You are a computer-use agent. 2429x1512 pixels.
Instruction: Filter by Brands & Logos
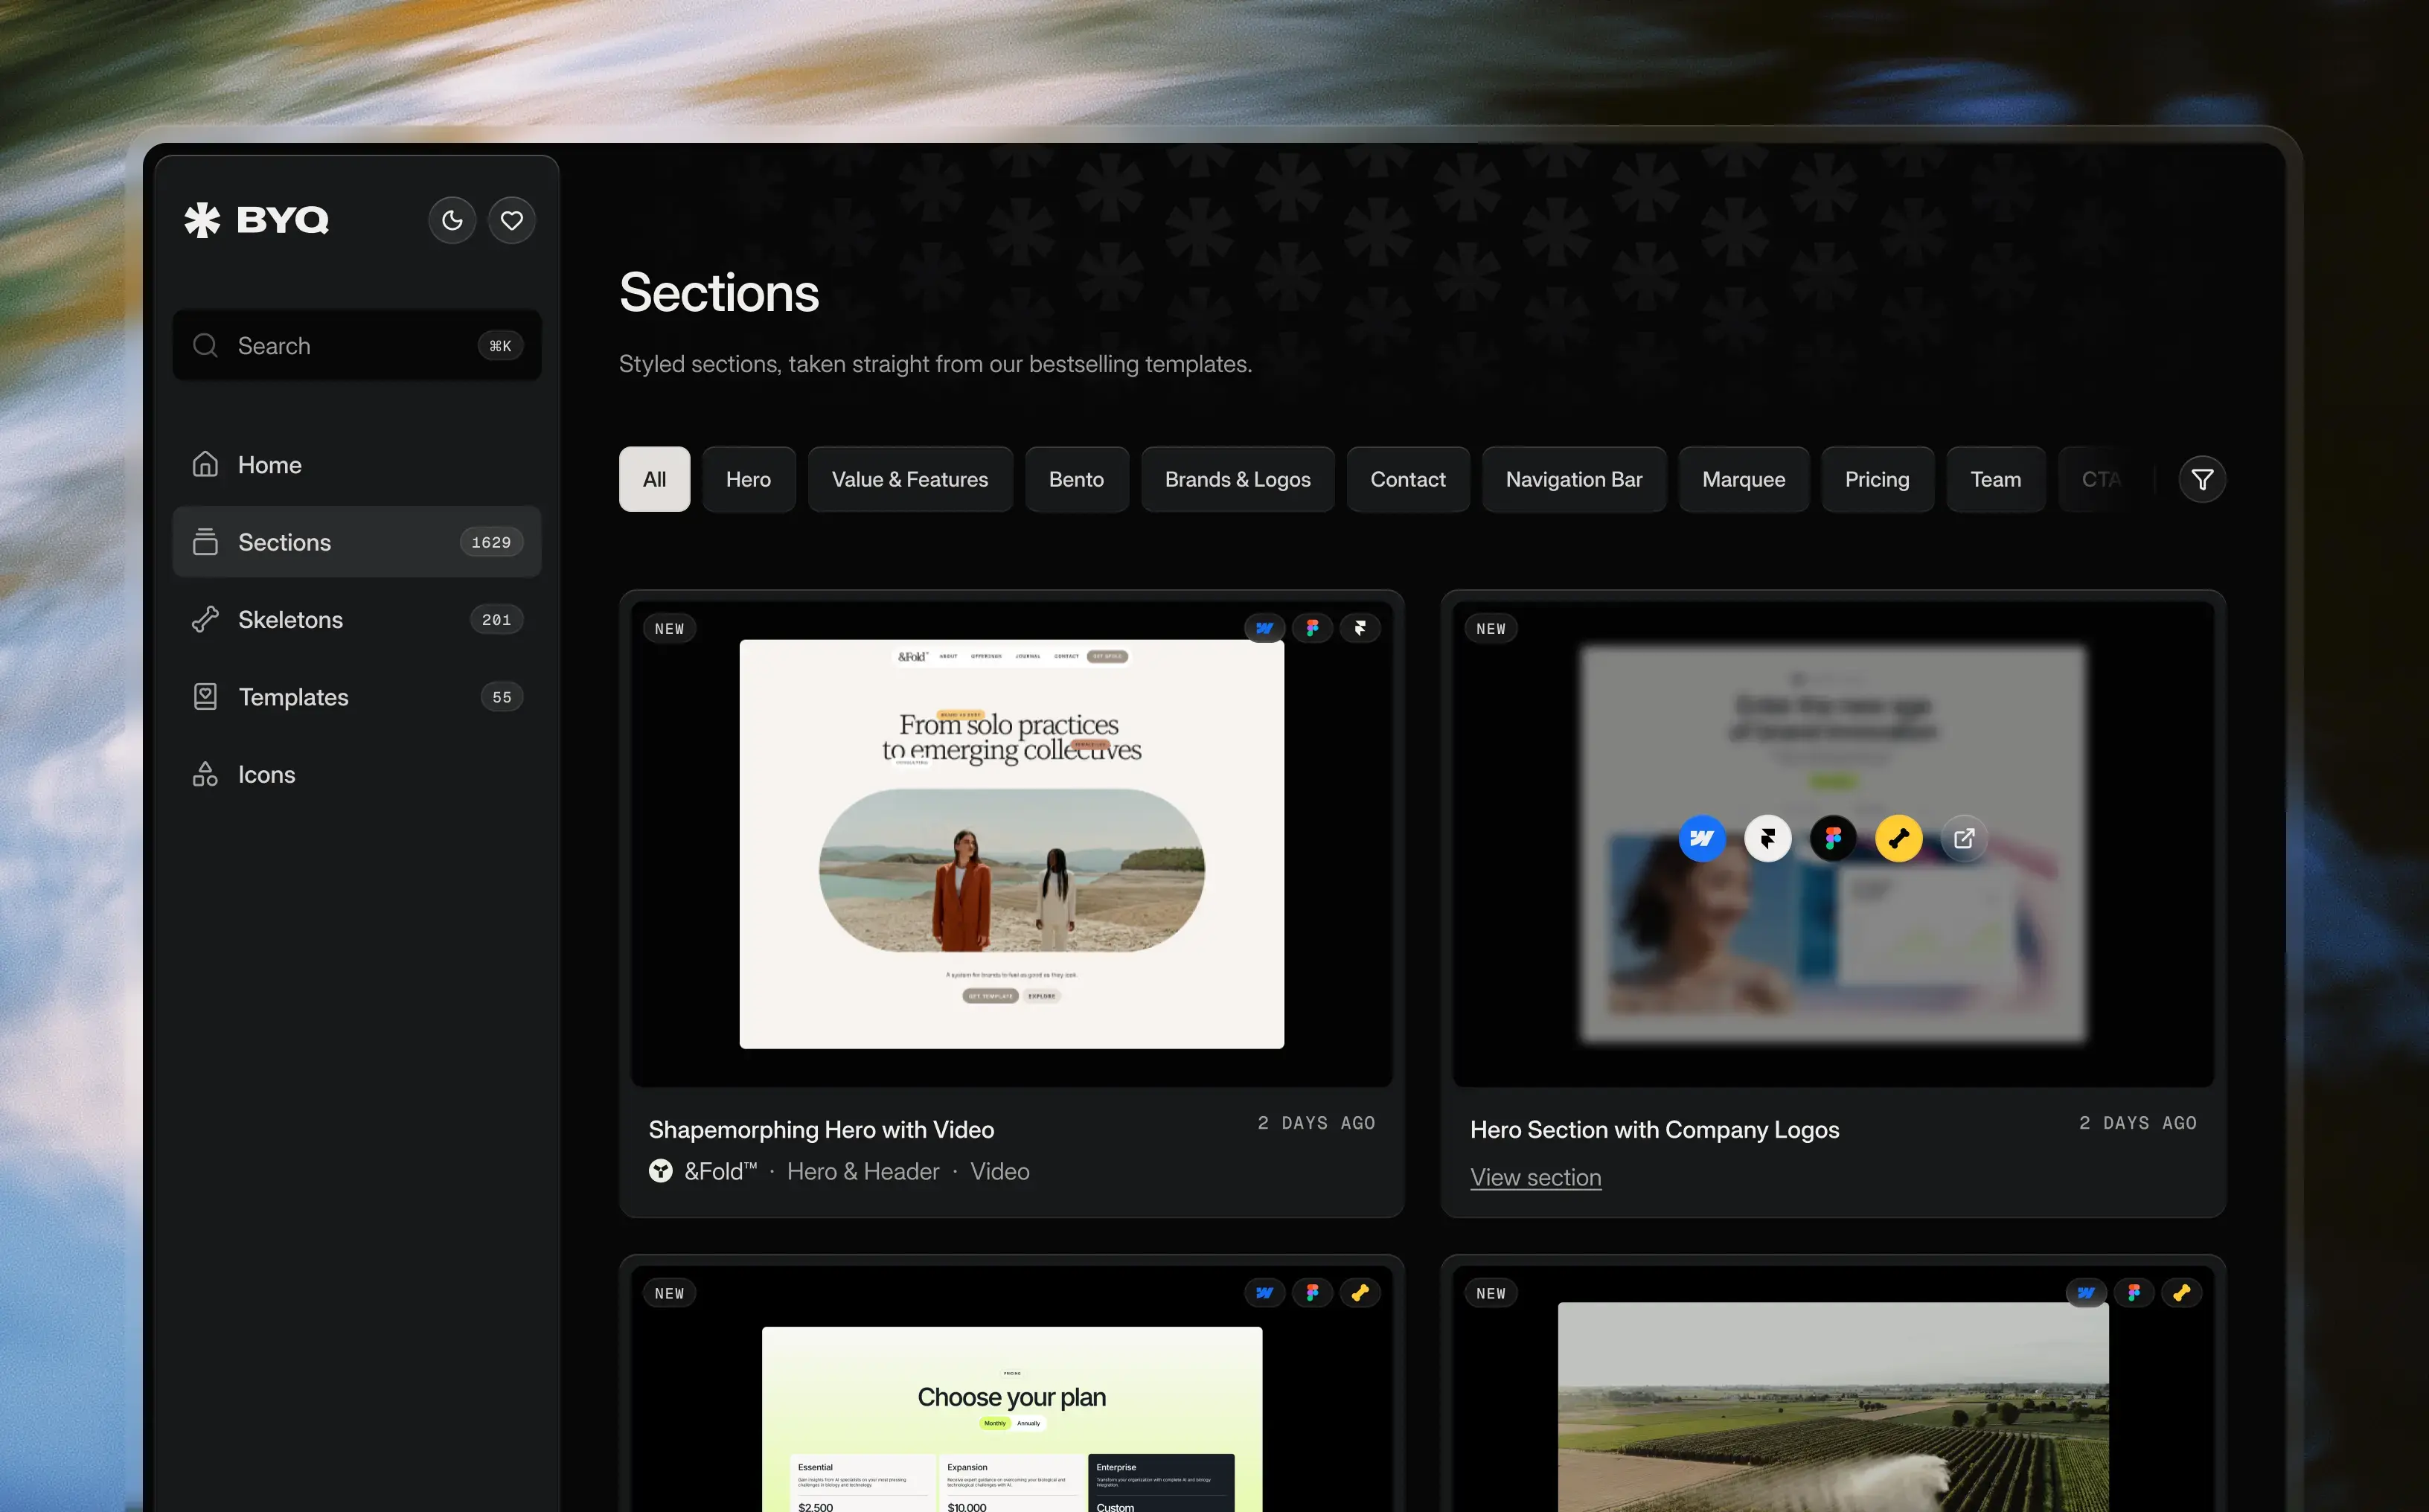pos(1237,479)
